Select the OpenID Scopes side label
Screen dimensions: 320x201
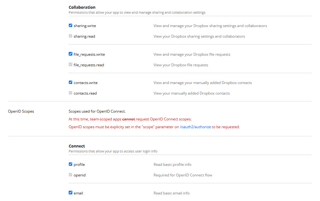point(21,111)
